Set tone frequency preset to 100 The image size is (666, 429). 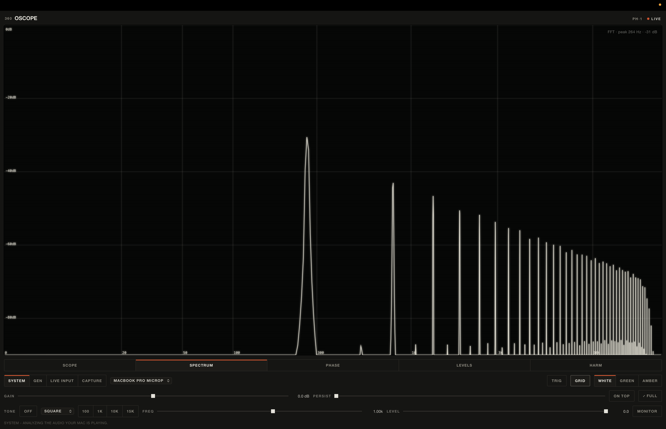[86, 411]
